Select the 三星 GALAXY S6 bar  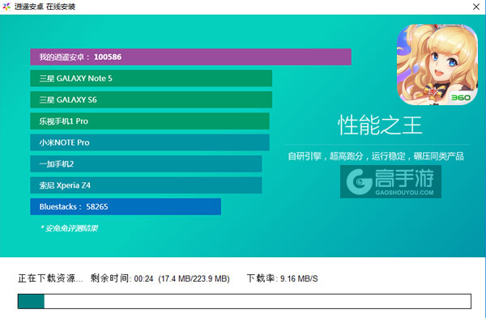151,100
